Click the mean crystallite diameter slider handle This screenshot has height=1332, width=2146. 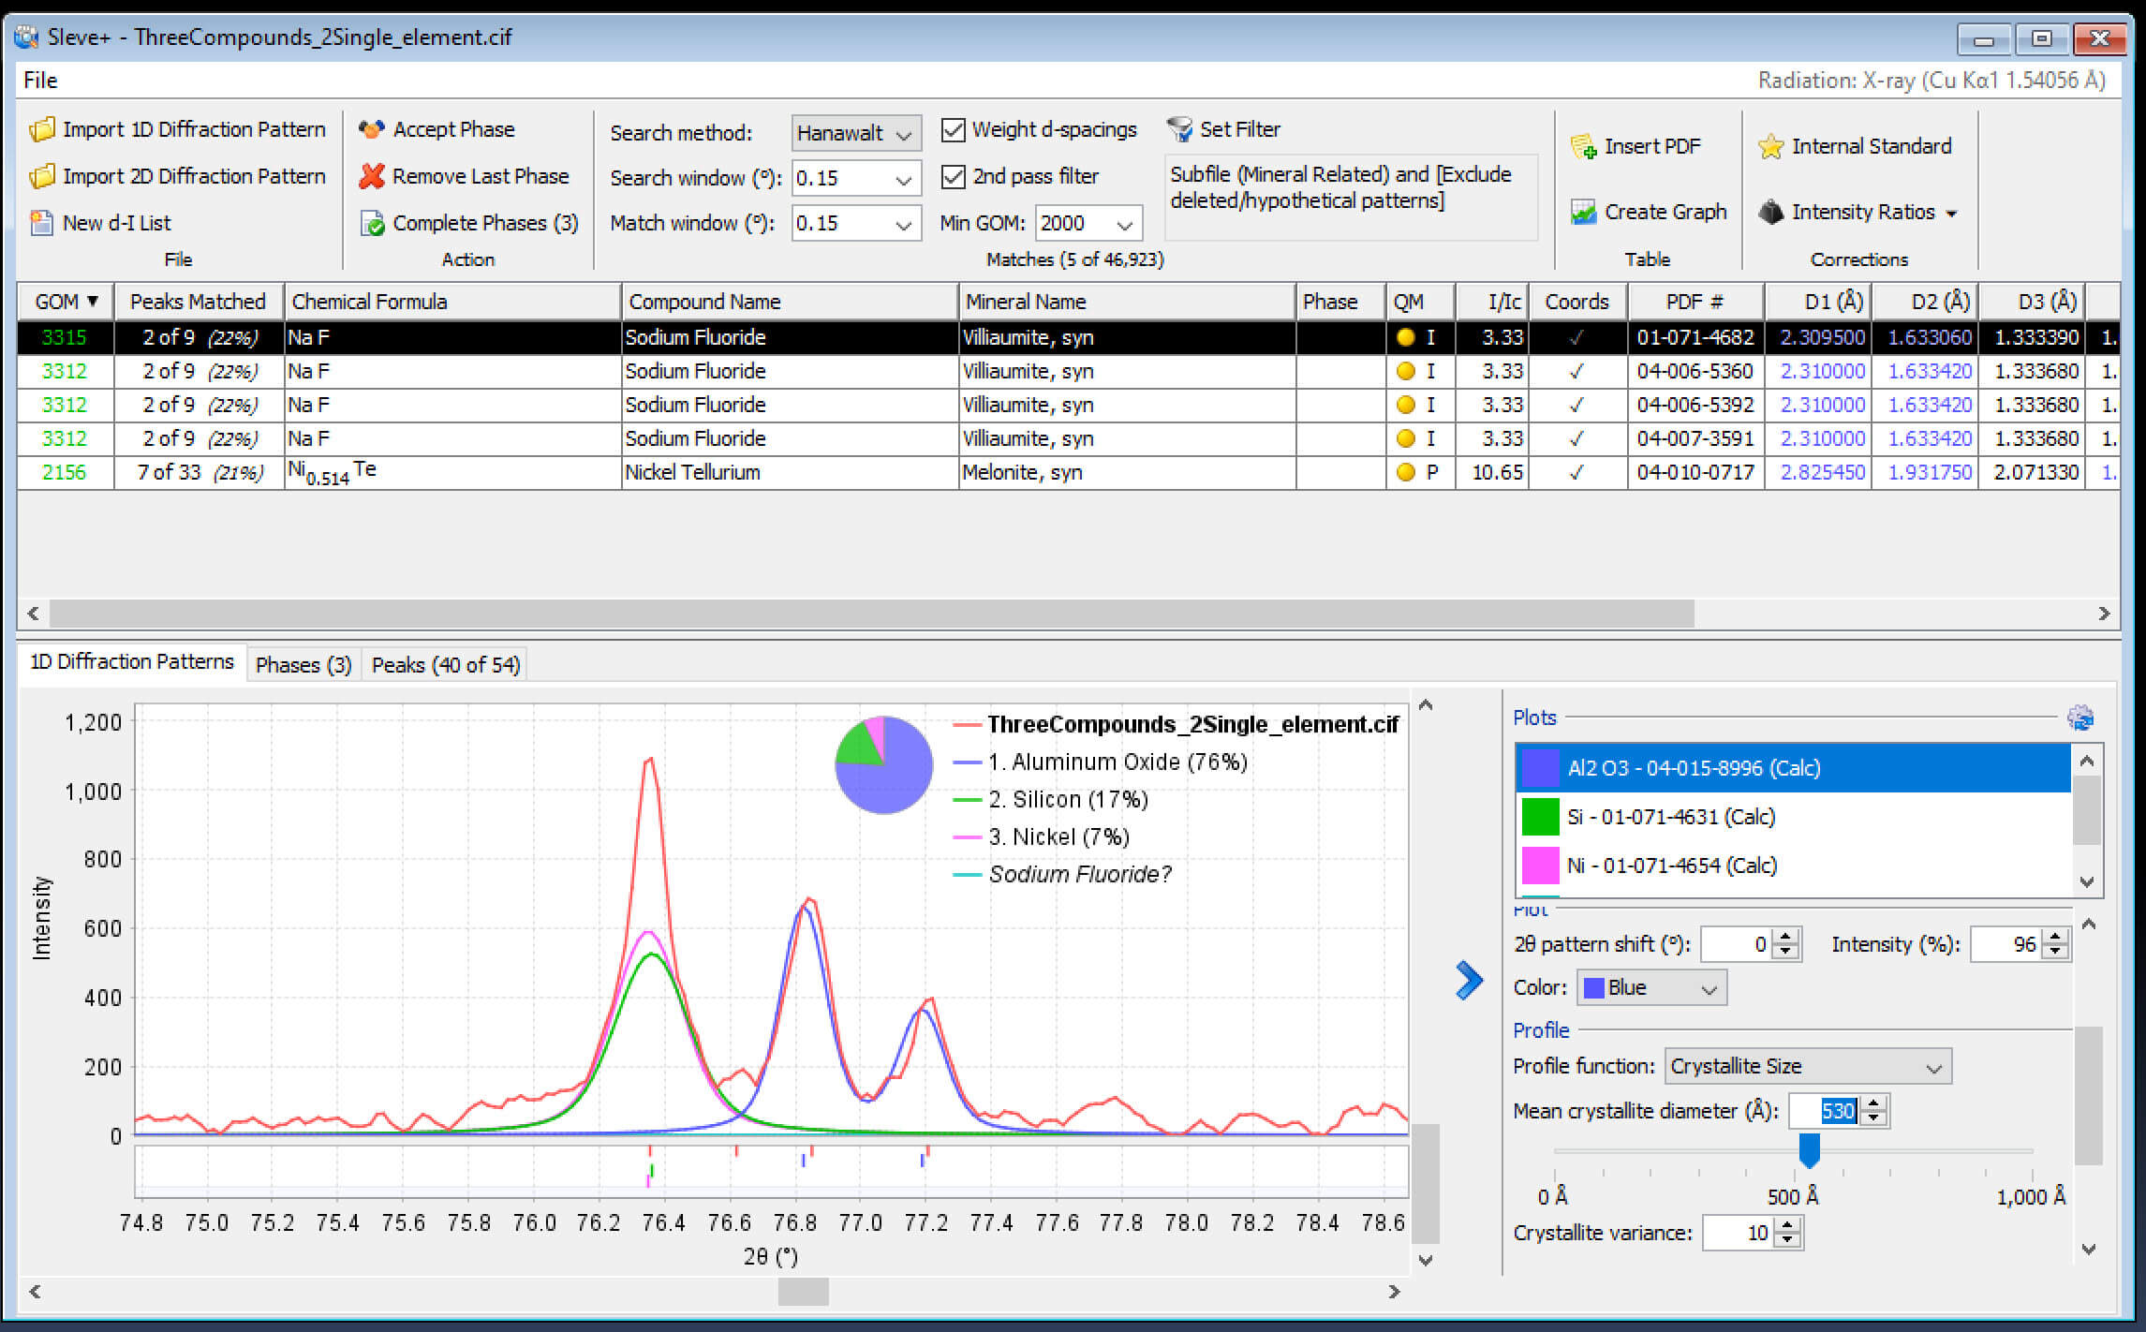pyautogui.click(x=1809, y=1149)
